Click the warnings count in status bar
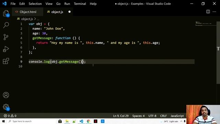220x124 pixels. pyautogui.click(x=14, y=116)
